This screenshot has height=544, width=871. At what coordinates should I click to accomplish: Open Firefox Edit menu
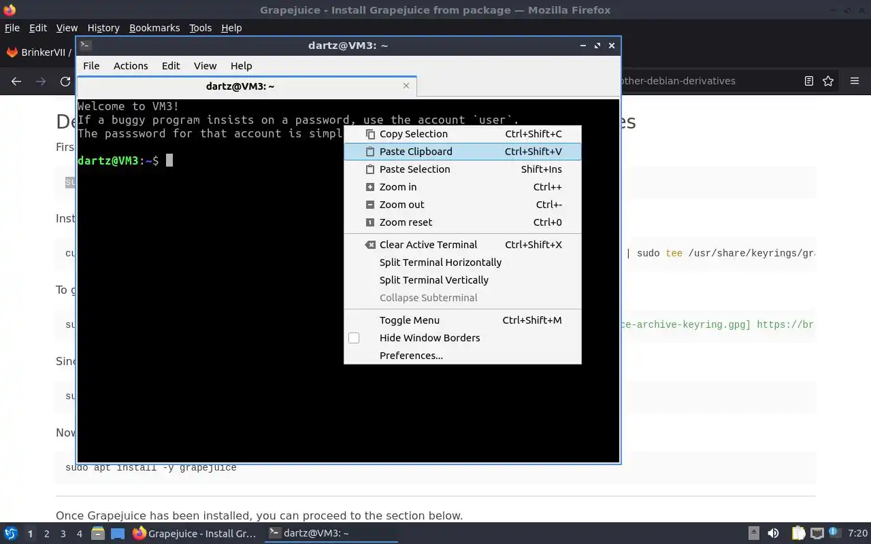tap(38, 28)
